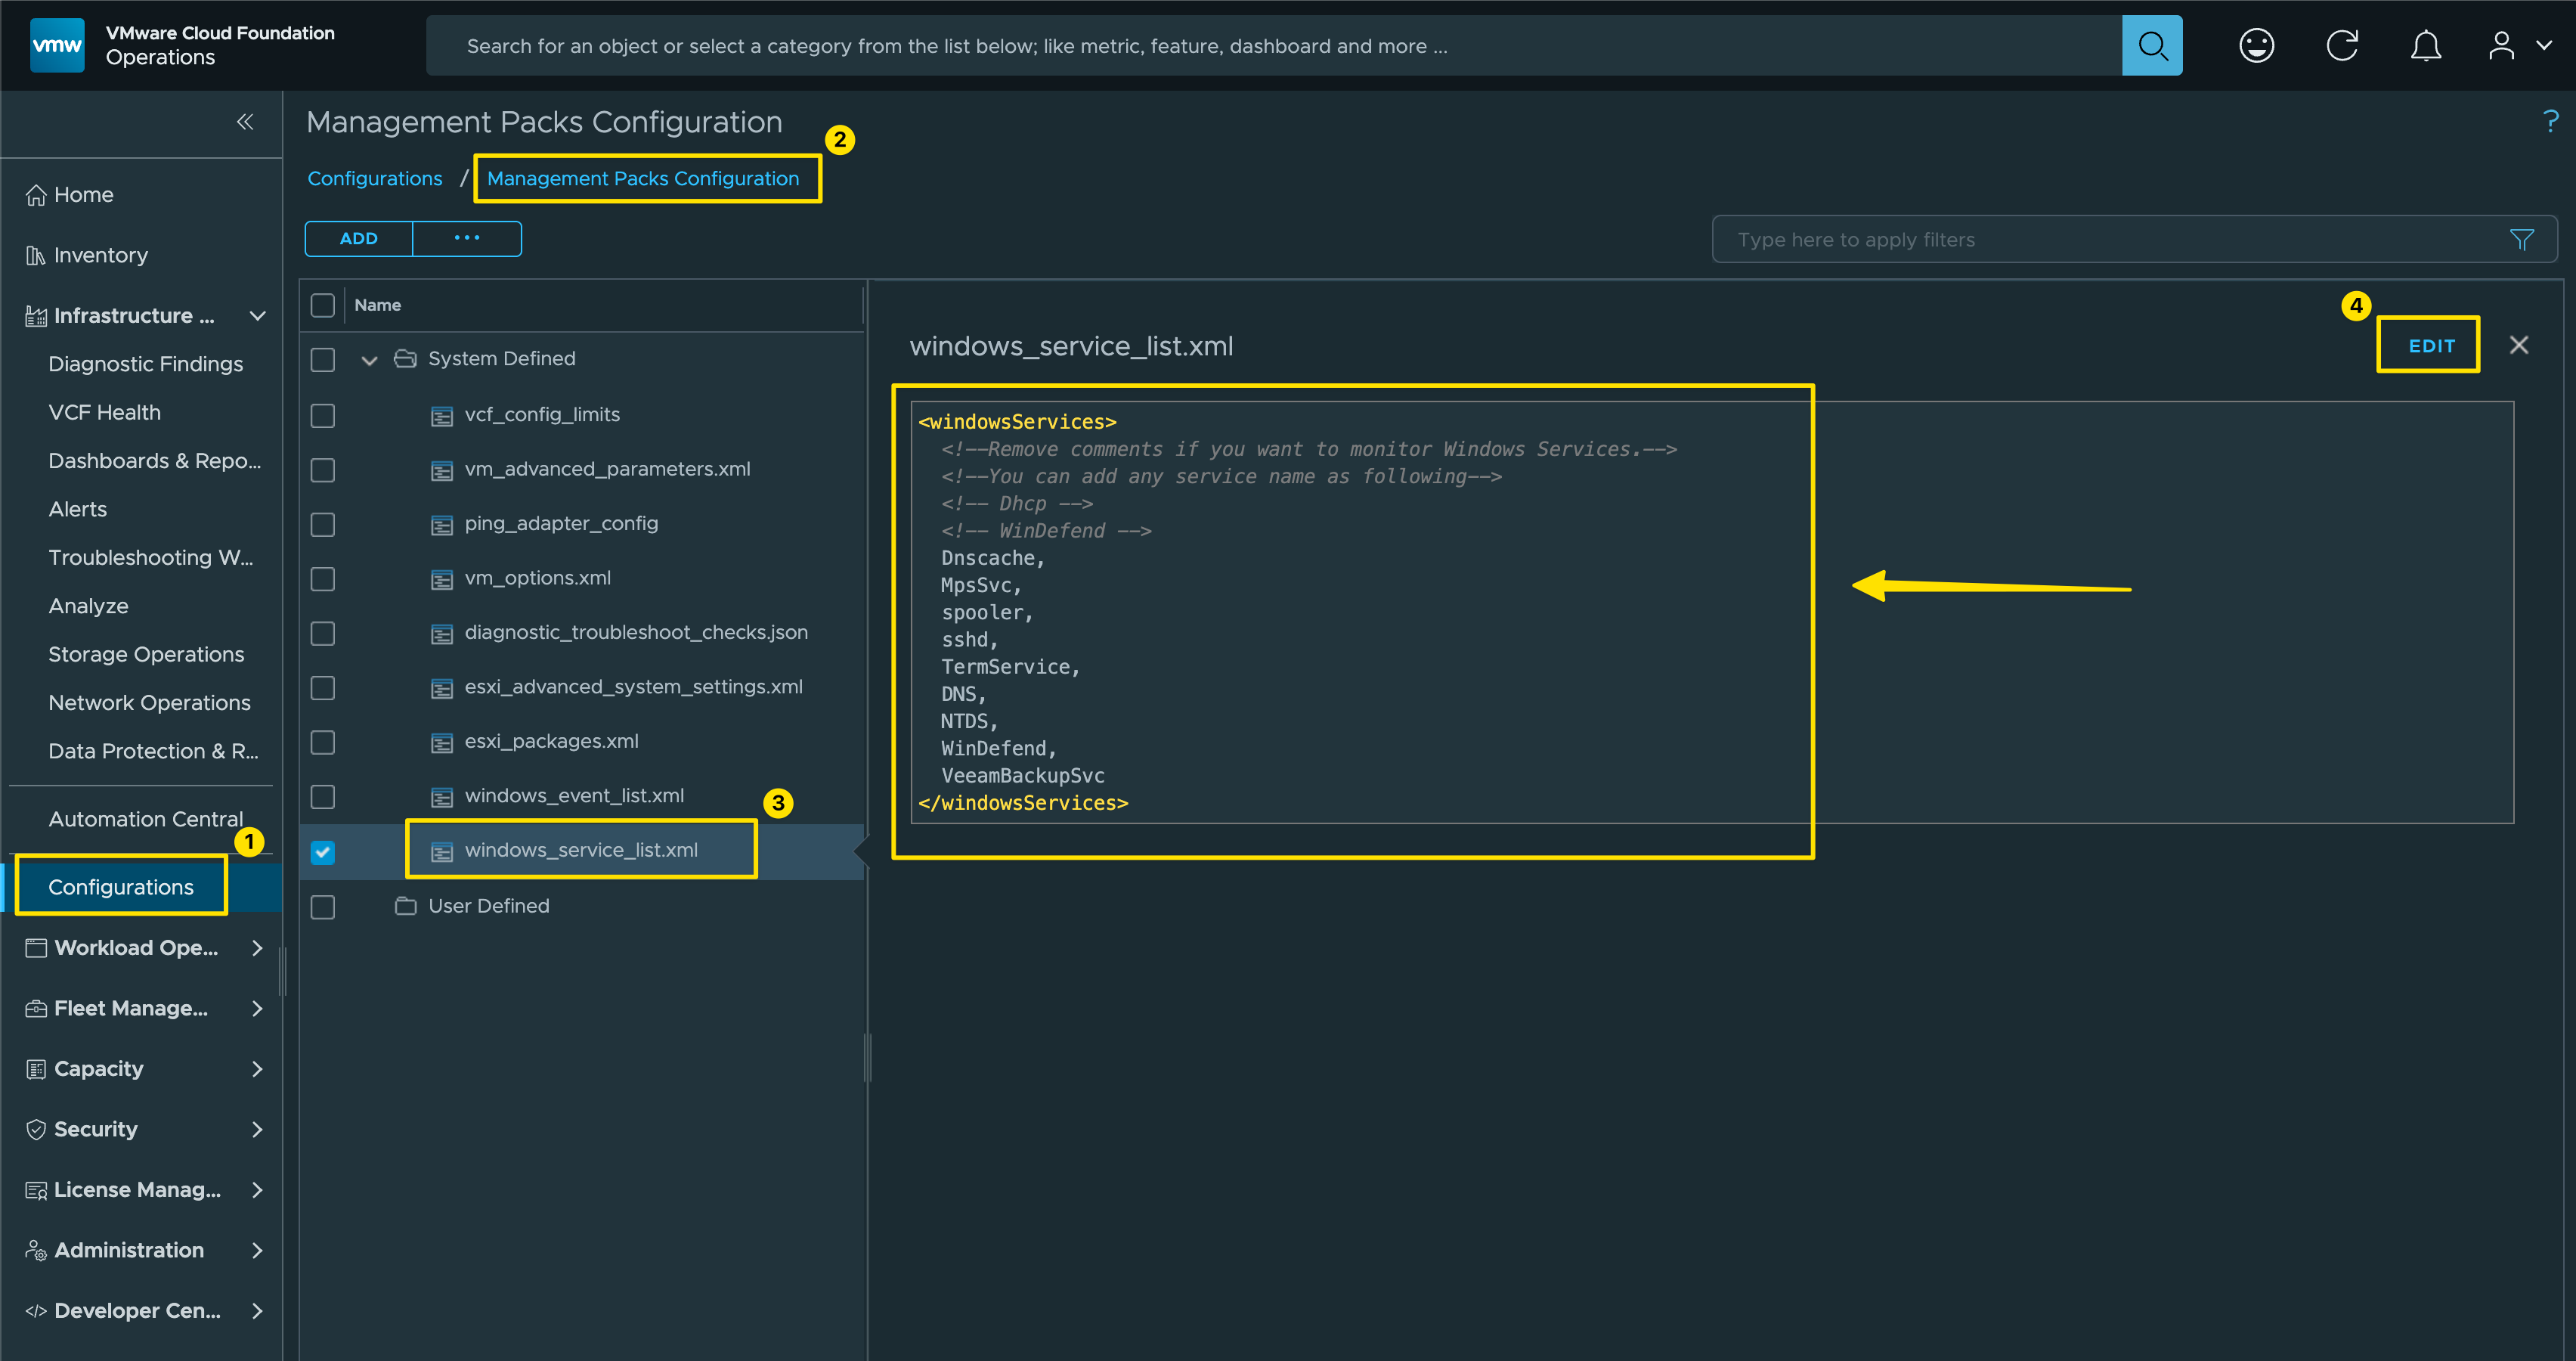Open the feedback smiley icon
This screenshot has height=1361, width=2576.
(2256, 46)
